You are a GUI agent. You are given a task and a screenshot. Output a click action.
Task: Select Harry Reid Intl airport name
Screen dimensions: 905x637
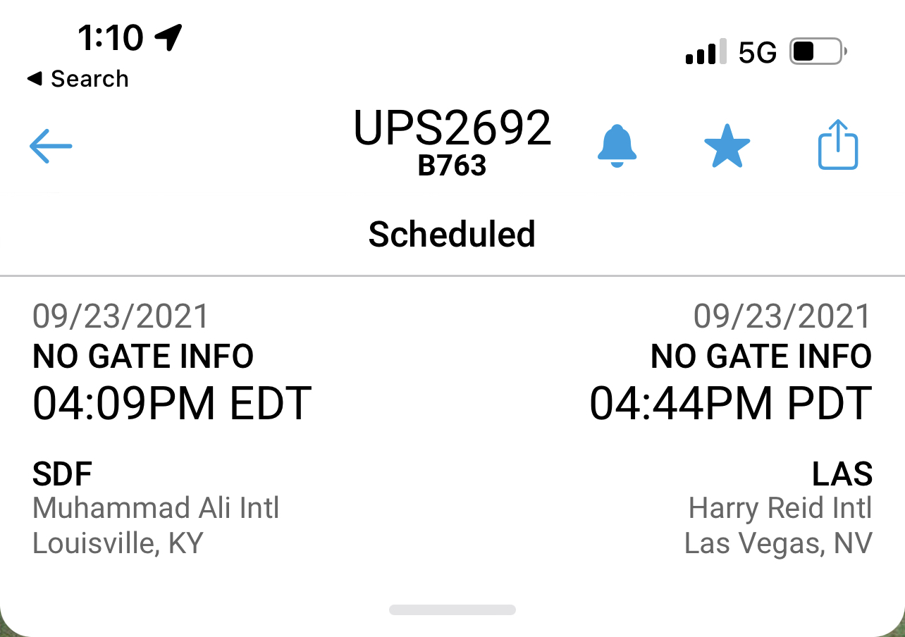pyautogui.click(x=780, y=508)
